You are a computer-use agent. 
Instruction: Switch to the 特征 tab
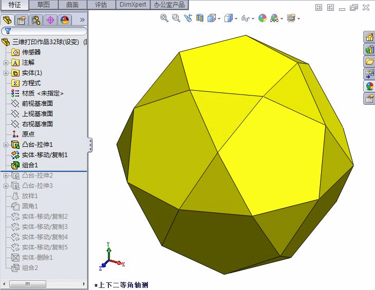14,5
